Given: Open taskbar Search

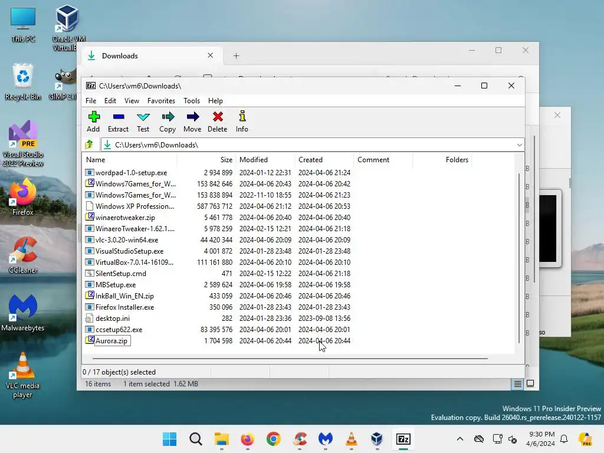Looking at the screenshot, I should 196,439.
